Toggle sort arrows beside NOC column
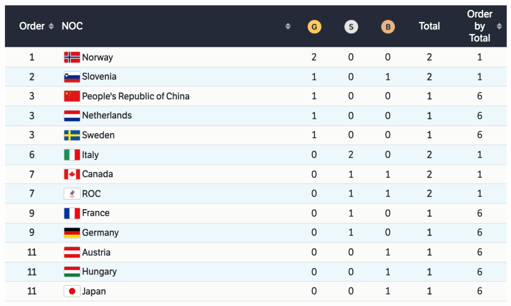Image resolution: width=511 pixels, height=306 pixels. click(x=288, y=26)
